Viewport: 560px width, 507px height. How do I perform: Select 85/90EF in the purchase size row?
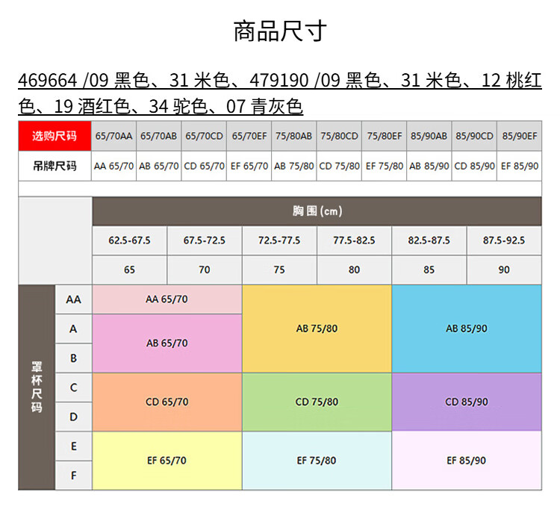[x=519, y=136]
